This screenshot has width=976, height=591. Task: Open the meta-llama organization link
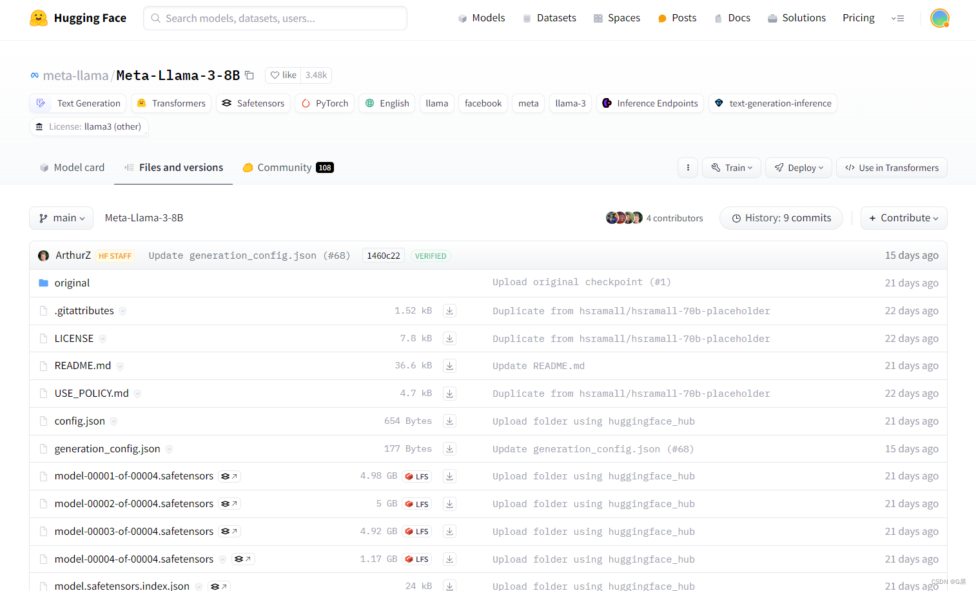[75, 75]
